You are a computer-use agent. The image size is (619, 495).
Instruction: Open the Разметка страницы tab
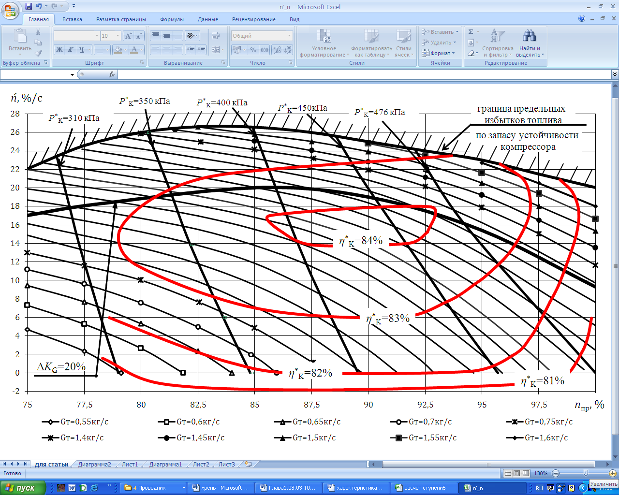(121, 19)
